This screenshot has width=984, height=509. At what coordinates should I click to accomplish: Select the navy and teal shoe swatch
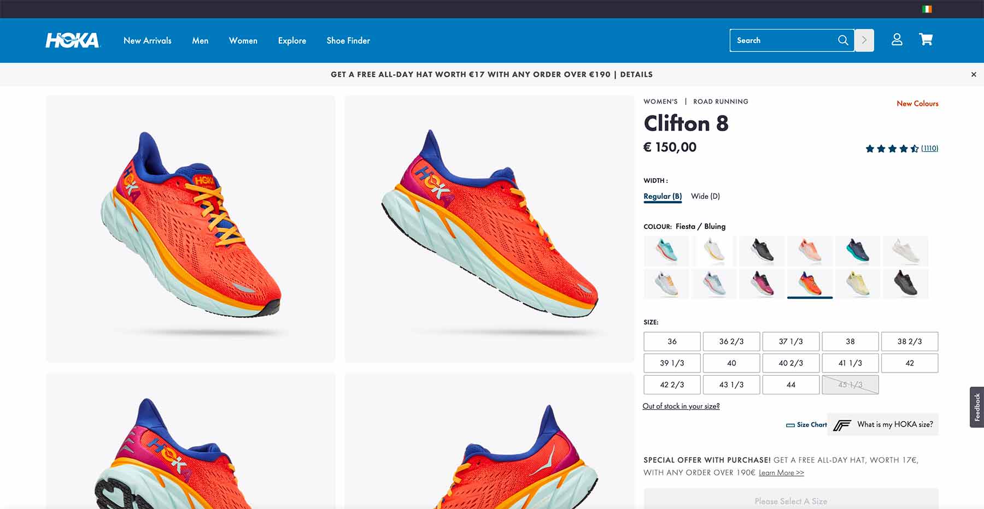coord(857,251)
